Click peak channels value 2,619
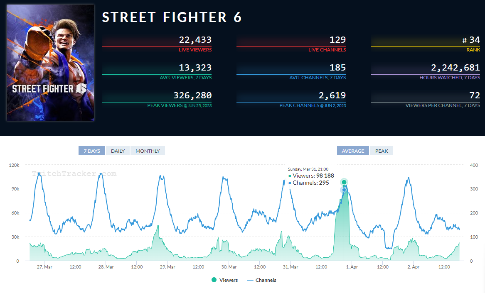The width and height of the screenshot is (485, 293). point(332,95)
